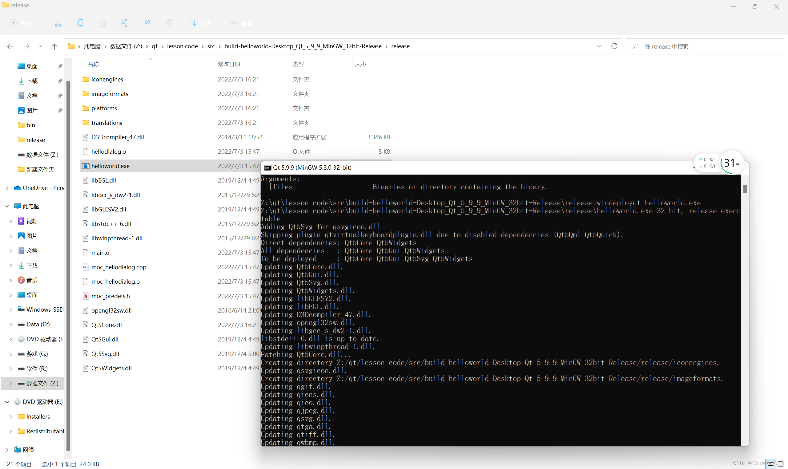Image resolution: width=788 pixels, height=469 pixels.
Task: Click 'lesson code' in breadcrumb path
Action: (x=182, y=46)
